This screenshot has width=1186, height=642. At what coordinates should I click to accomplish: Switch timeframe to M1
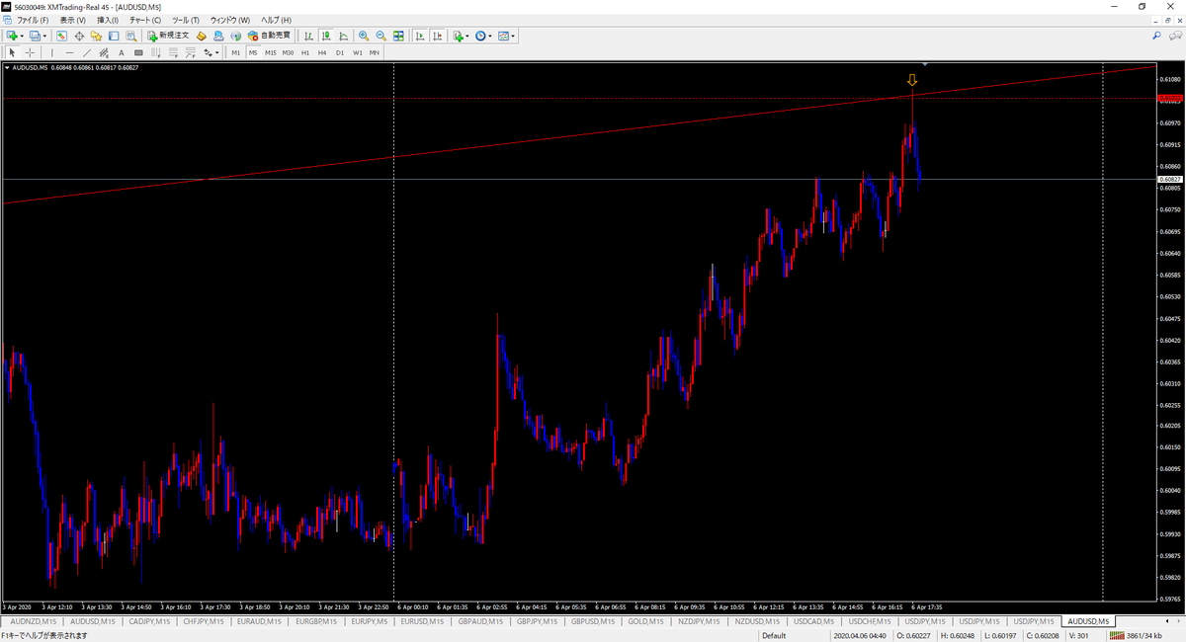[x=236, y=52]
